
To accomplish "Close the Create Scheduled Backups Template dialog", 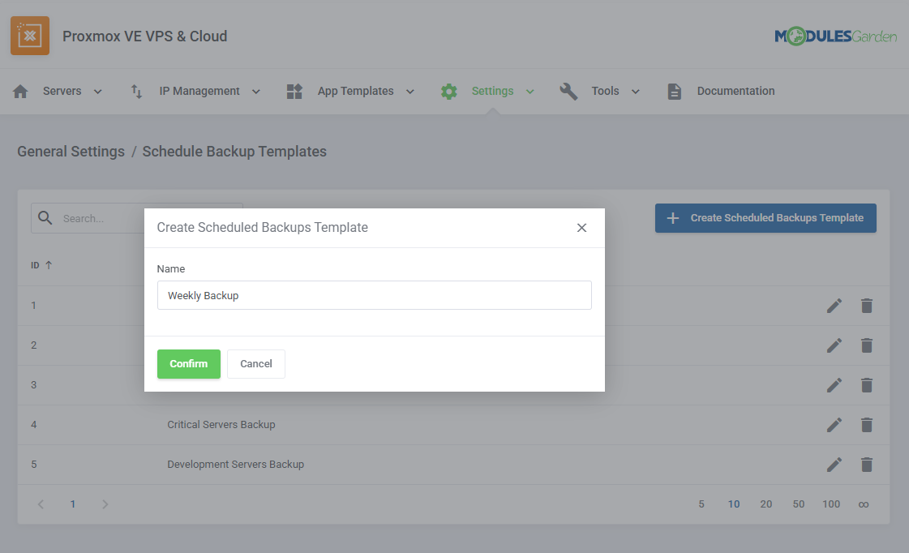I will click(x=581, y=228).
